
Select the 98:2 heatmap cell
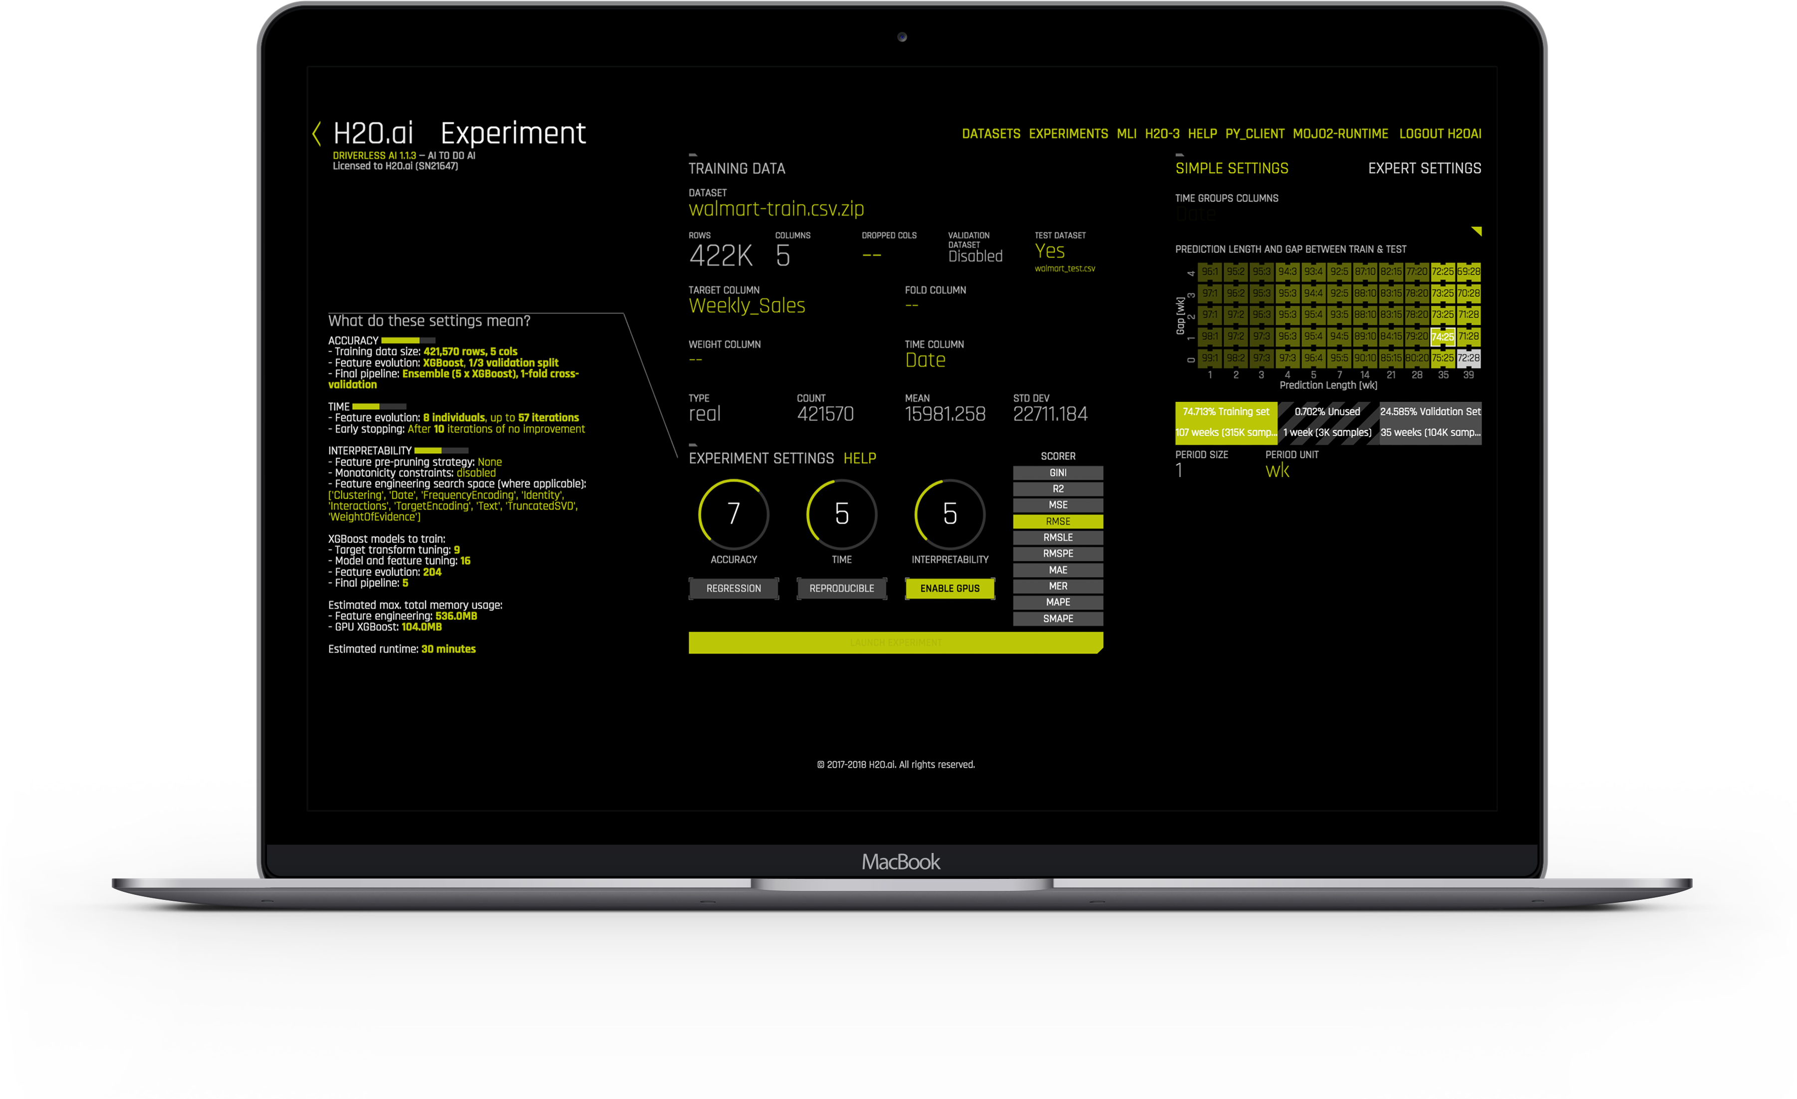pos(1236,358)
